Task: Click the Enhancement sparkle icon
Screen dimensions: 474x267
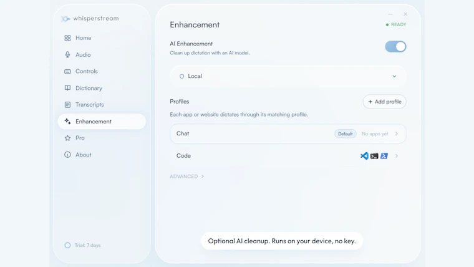Action: tap(67, 121)
